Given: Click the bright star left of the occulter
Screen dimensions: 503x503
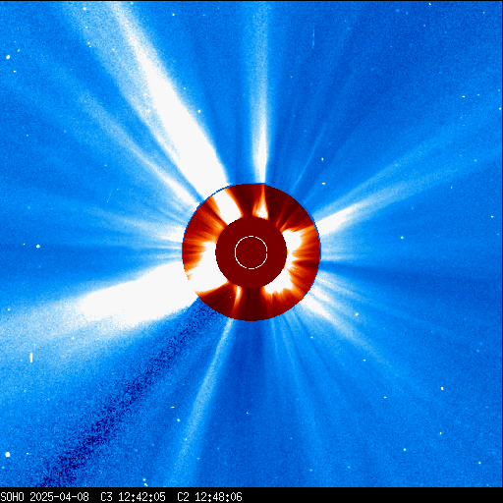Looking at the screenshot, I should pos(38,246).
